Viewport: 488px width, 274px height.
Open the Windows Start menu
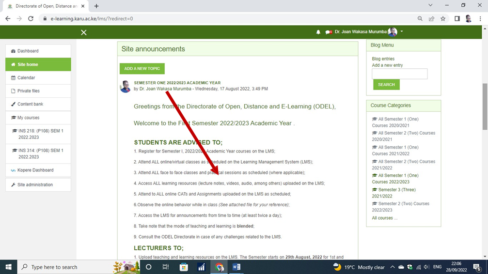[8, 267]
